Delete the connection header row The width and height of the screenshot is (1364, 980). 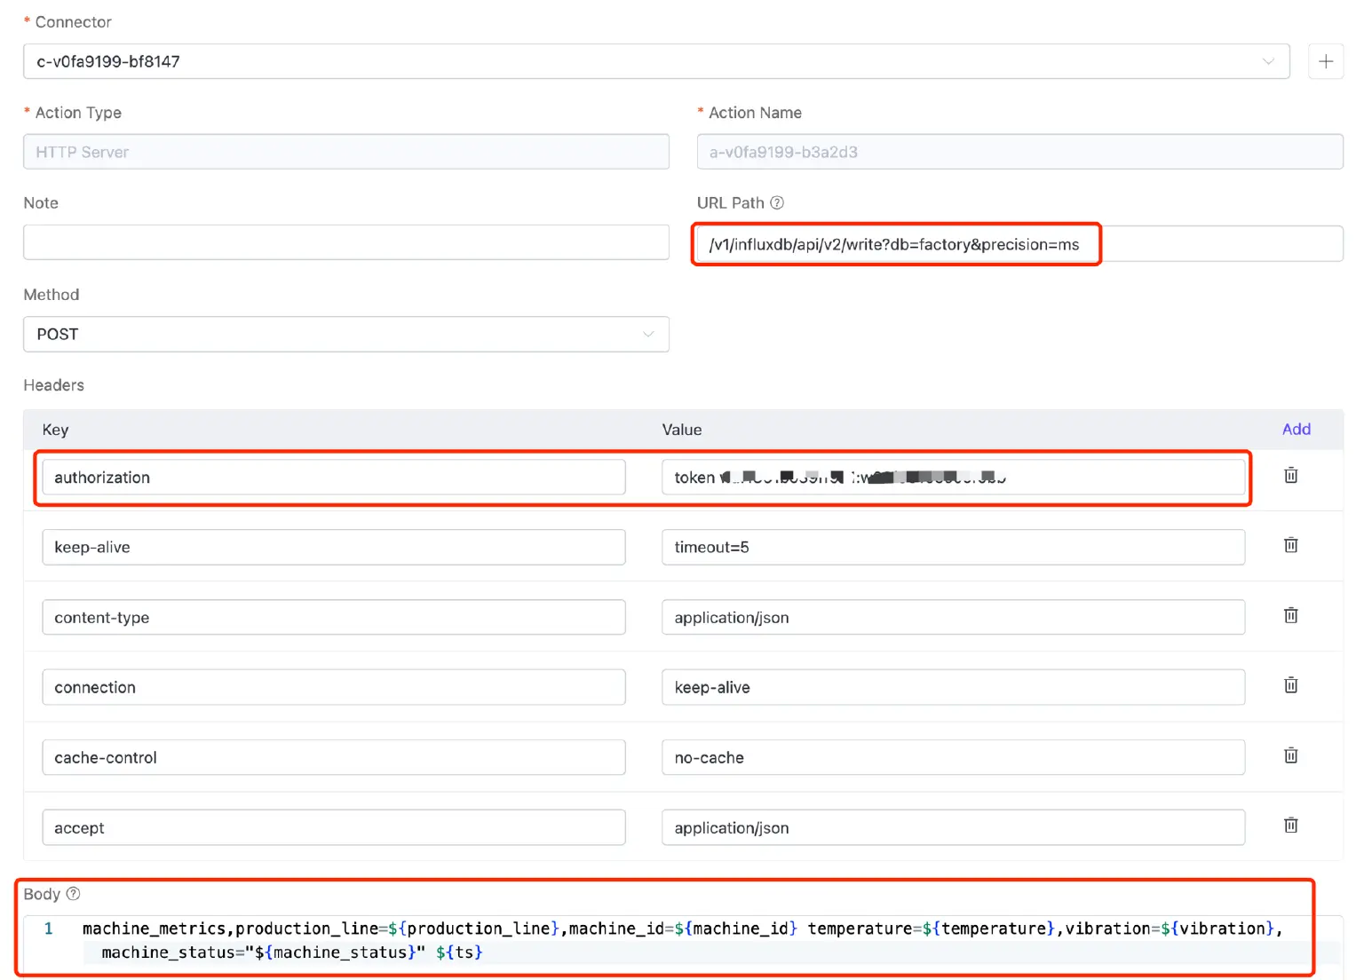tap(1290, 685)
